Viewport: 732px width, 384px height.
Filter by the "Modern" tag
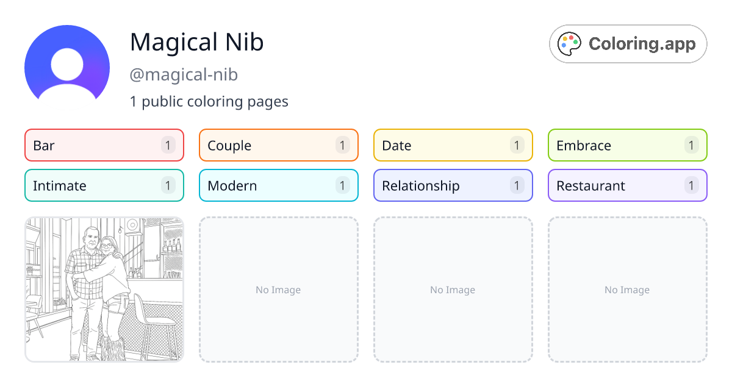[278, 185]
